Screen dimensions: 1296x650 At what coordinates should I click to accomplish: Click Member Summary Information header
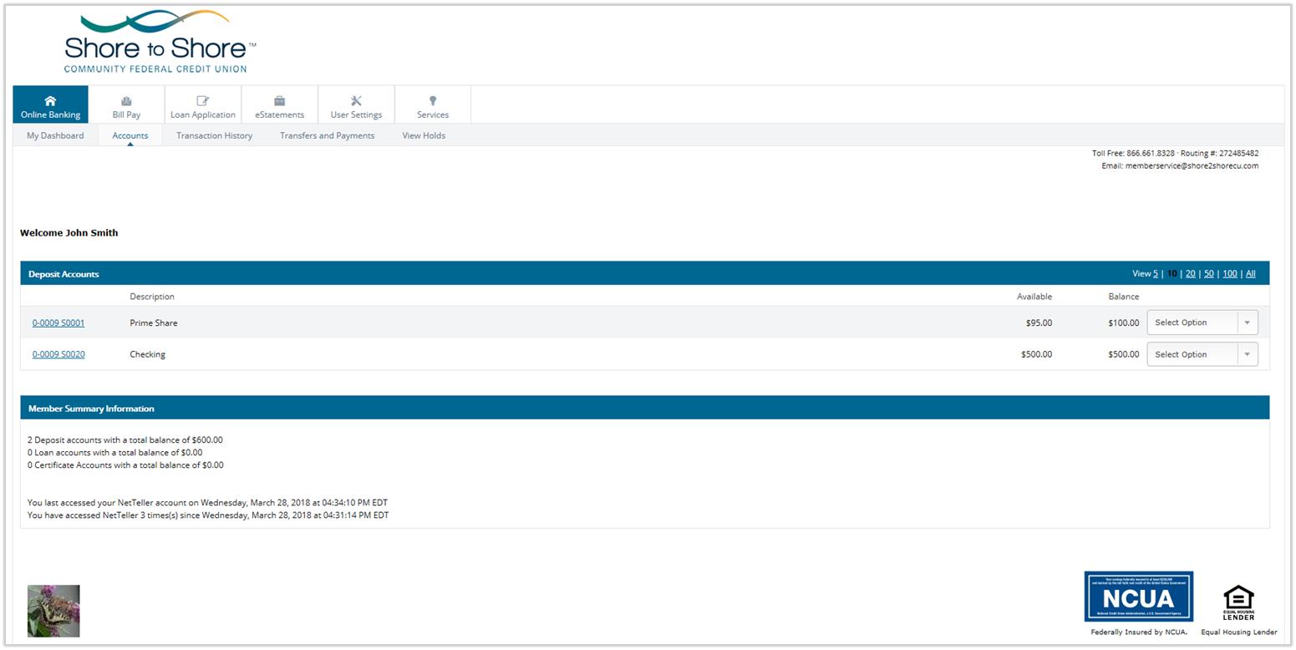point(91,409)
